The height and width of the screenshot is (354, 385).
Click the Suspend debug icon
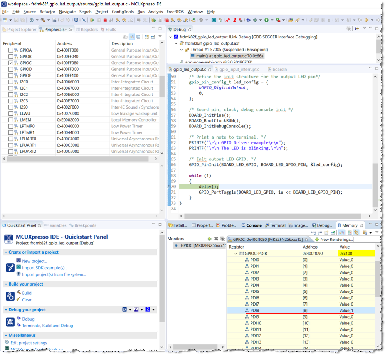click(99, 19)
